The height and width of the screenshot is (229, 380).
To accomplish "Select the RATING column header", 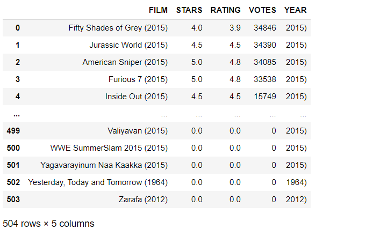I will (x=225, y=10).
